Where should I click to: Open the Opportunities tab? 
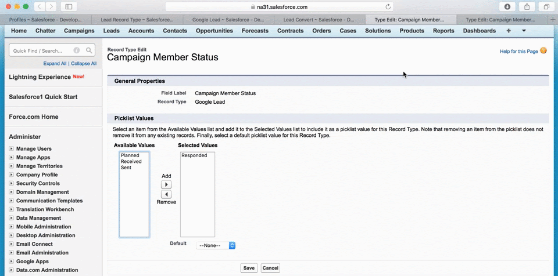[214, 31]
